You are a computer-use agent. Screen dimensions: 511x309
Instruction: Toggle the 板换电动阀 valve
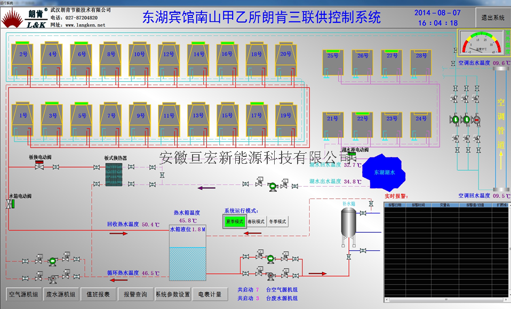[x=39, y=164]
